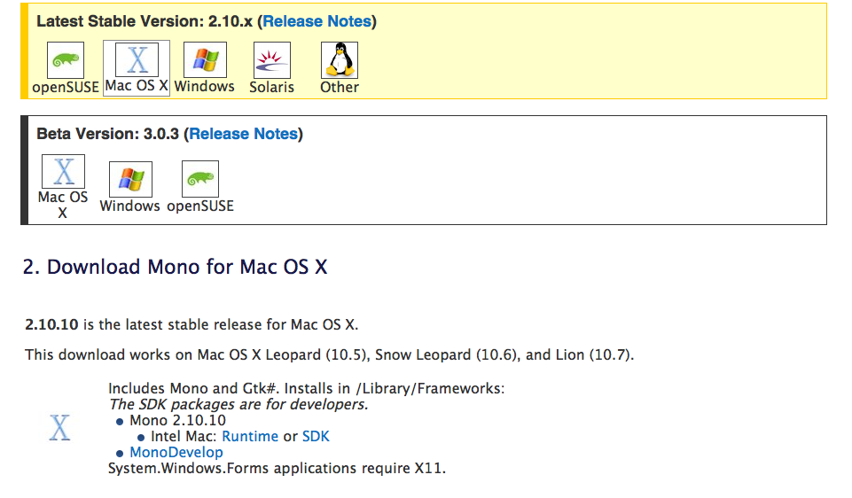Click the Mac OS X label in Beta section

[x=63, y=205]
